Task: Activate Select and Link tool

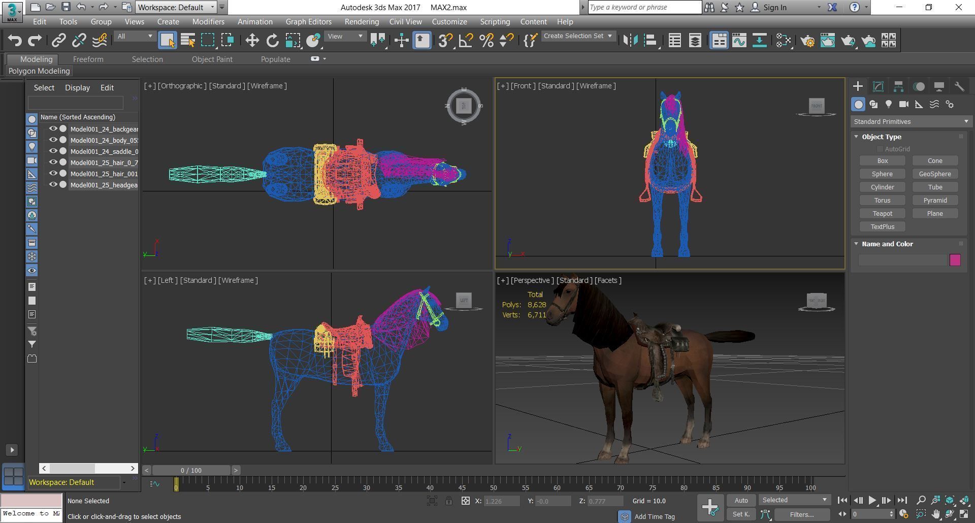Action: [x=59, y=40]
